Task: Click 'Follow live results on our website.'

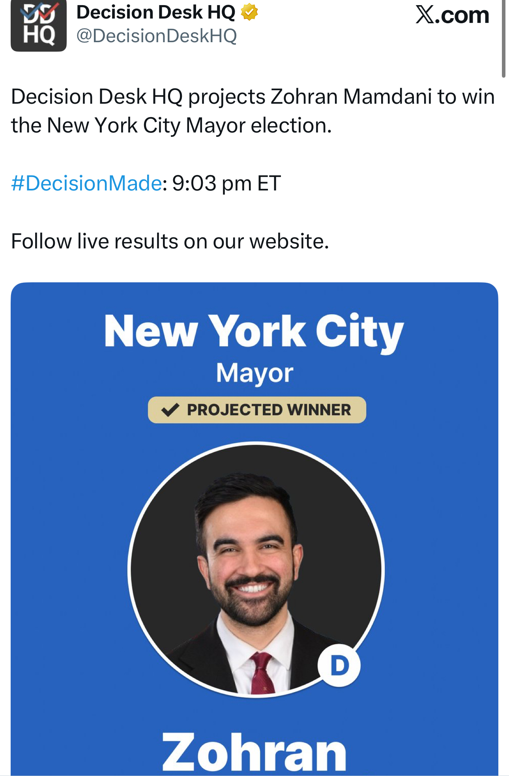Action: click(170, 241)
